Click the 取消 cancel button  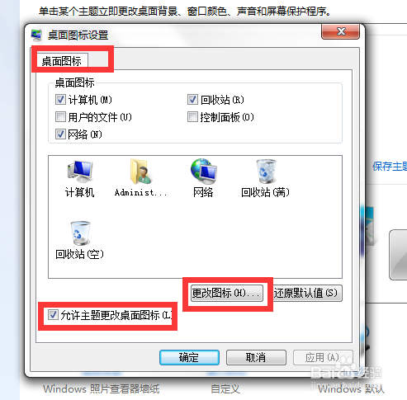tap(256, 357)
